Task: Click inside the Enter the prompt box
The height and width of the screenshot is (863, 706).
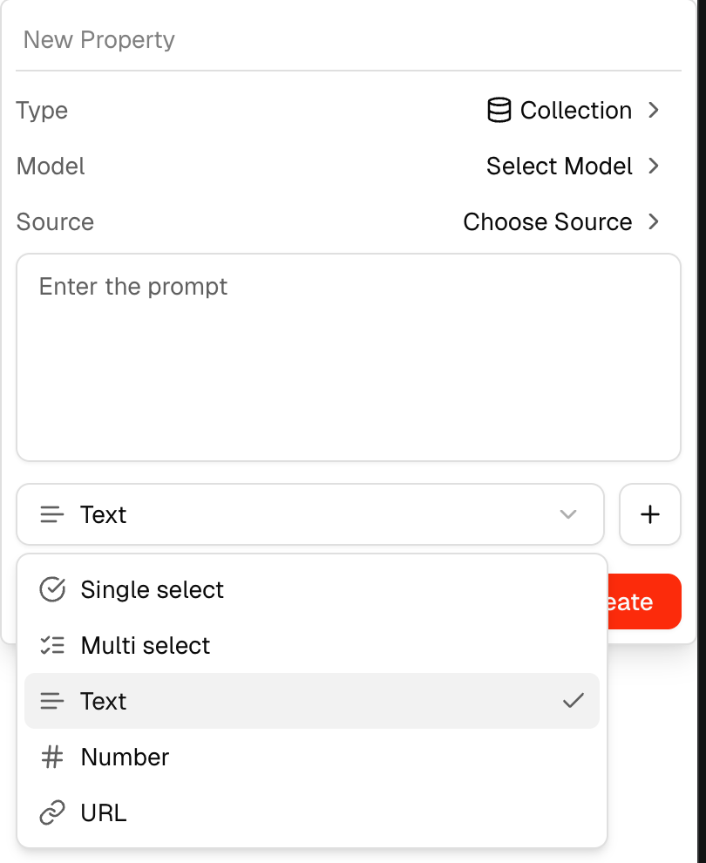Action: 349,357
